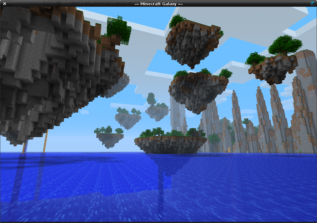The width and height of the screenshot is (317, 223).
Task: Close the Minecraft Galaxy window
Action: 4,4
